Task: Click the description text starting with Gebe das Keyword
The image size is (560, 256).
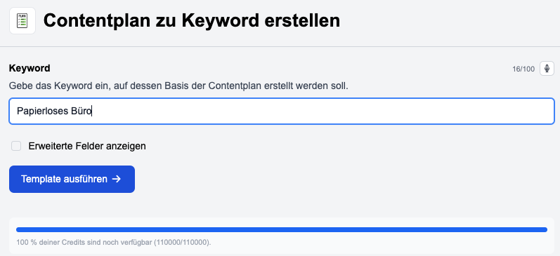Action: [x=178, y=86]
